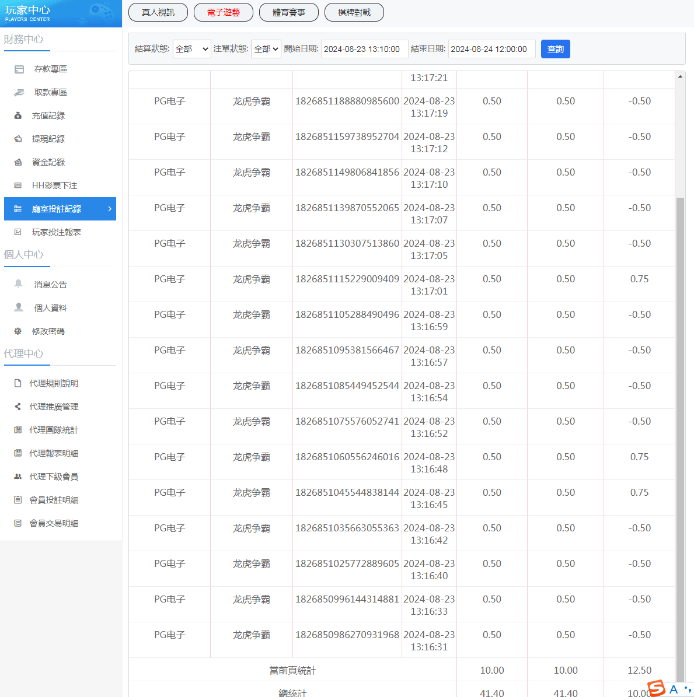Switch to the 體育賽事 tab
This screenshot has width=694, height=697.
tap(289, 12)
